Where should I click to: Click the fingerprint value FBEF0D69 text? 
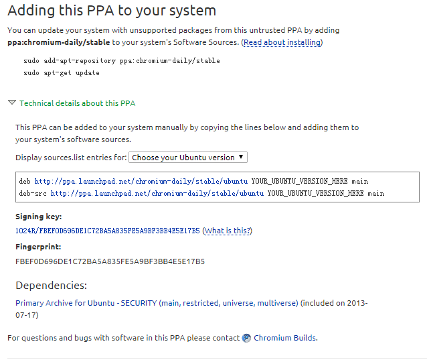coord(110,261)
